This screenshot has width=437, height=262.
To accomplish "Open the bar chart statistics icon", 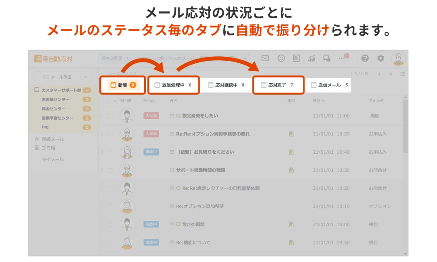I will (311, 58).
